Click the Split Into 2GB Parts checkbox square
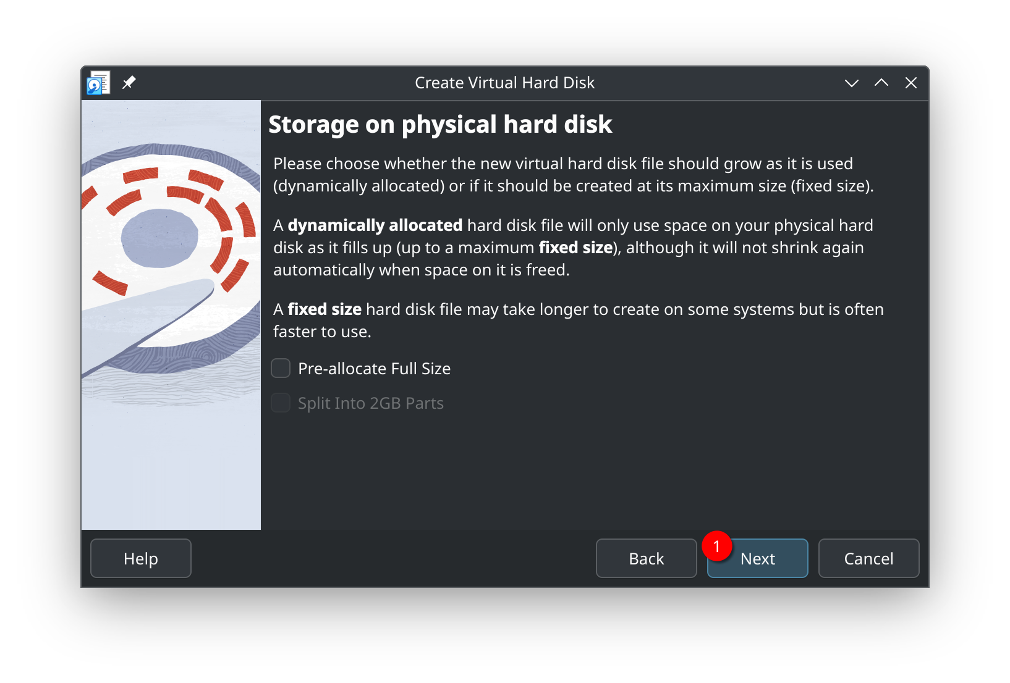 [280, 403]
